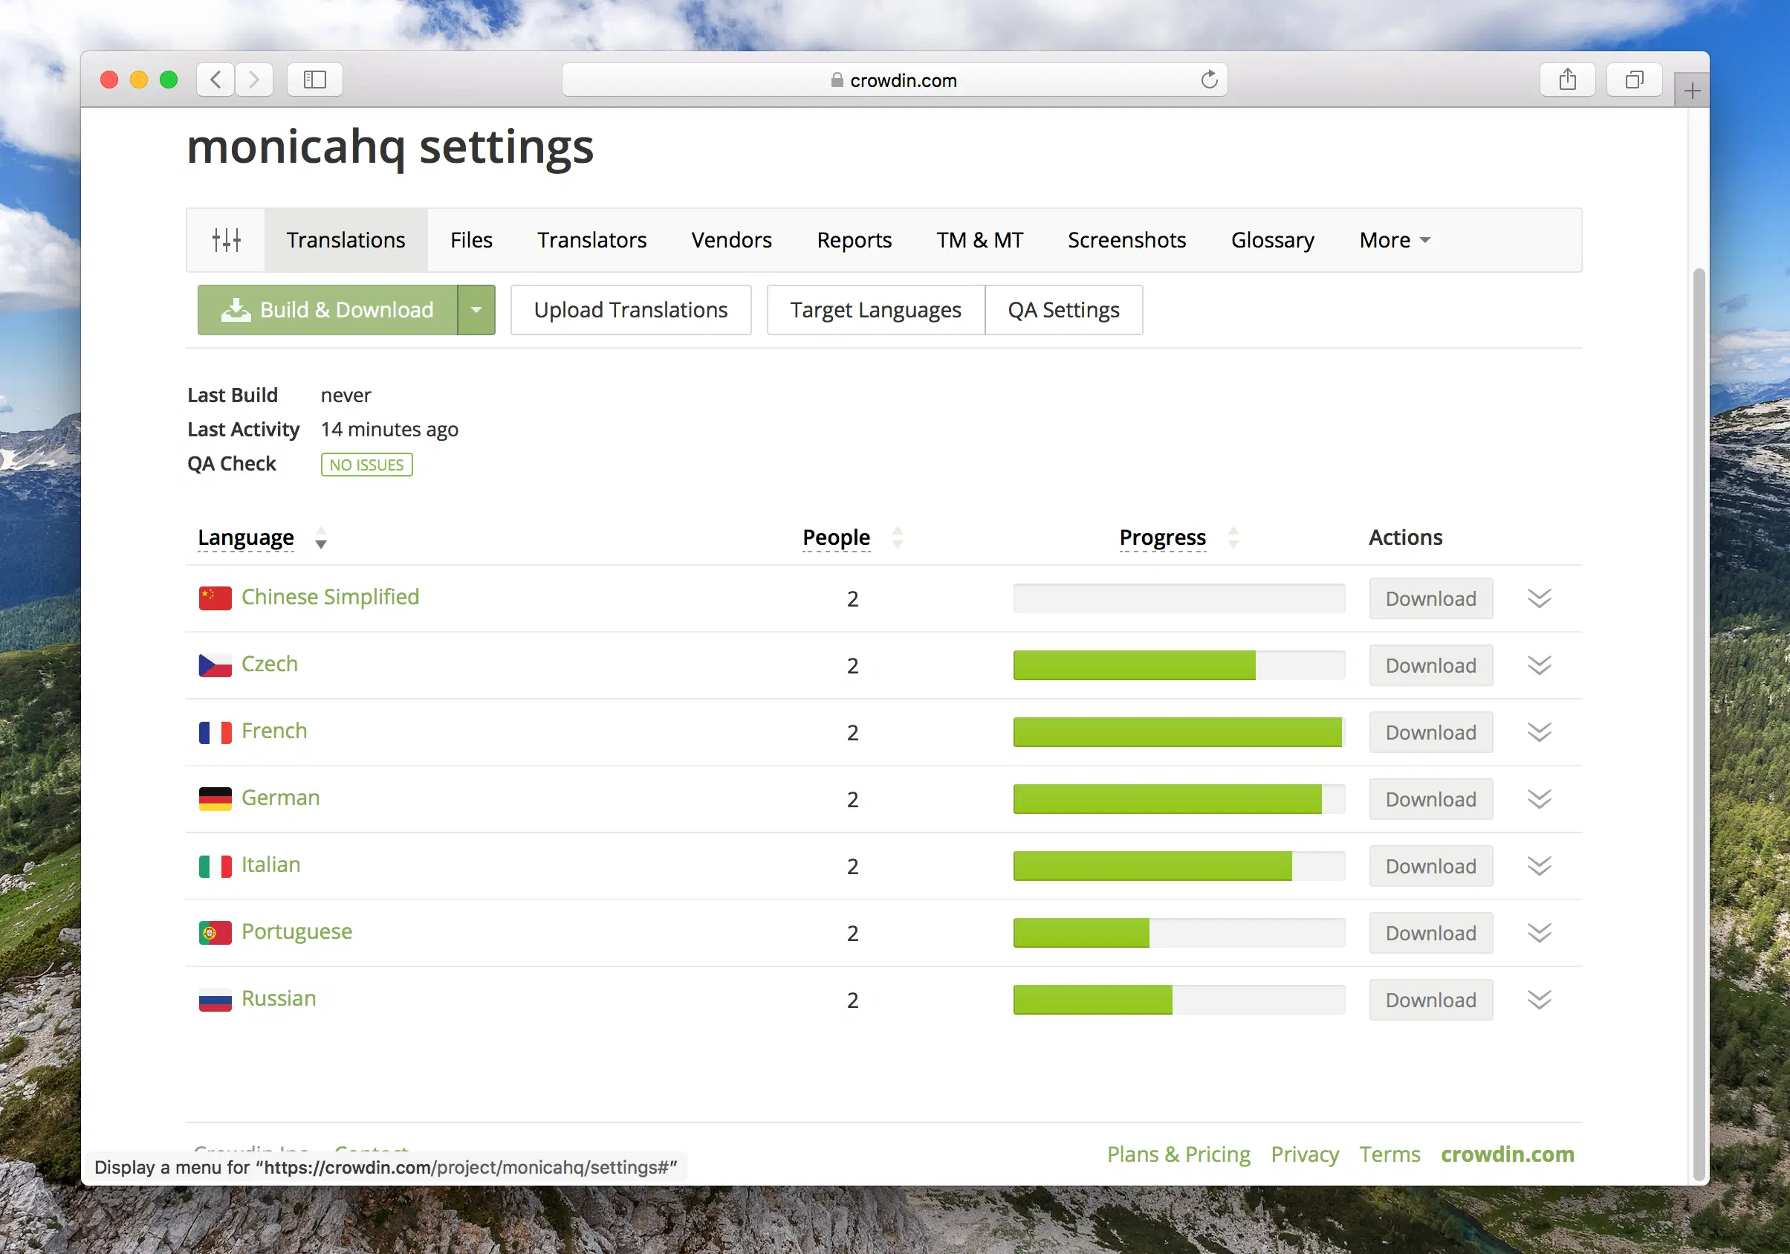Expand Portuguese row actions chevron
The width and height of the screenshot is (1790, 1254).
coord(1539,934)
